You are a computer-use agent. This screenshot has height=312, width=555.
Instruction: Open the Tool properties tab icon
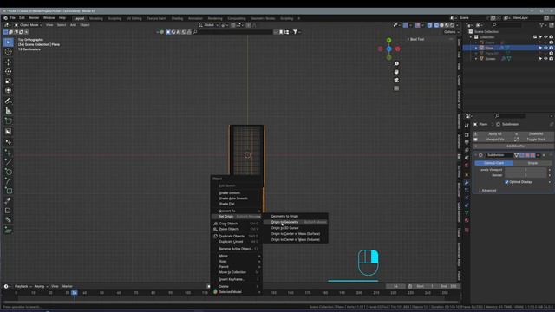467,126
